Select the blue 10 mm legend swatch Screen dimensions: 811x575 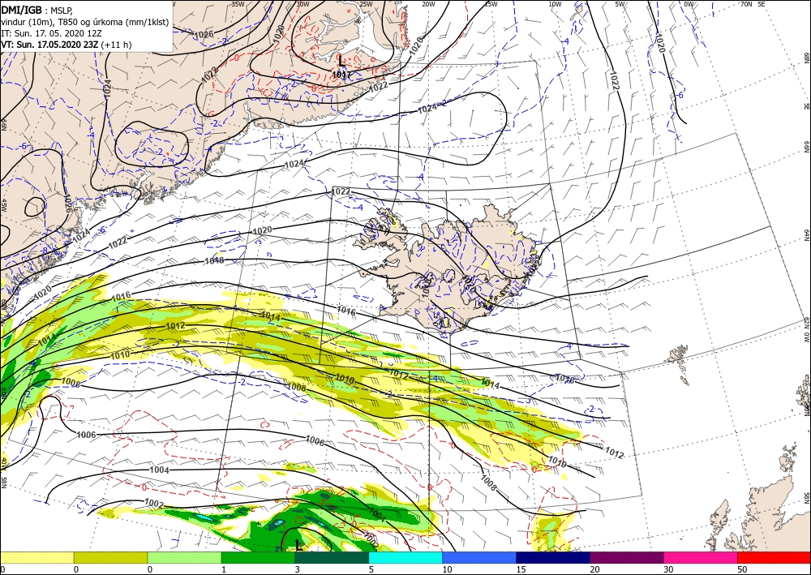point(479,557)
